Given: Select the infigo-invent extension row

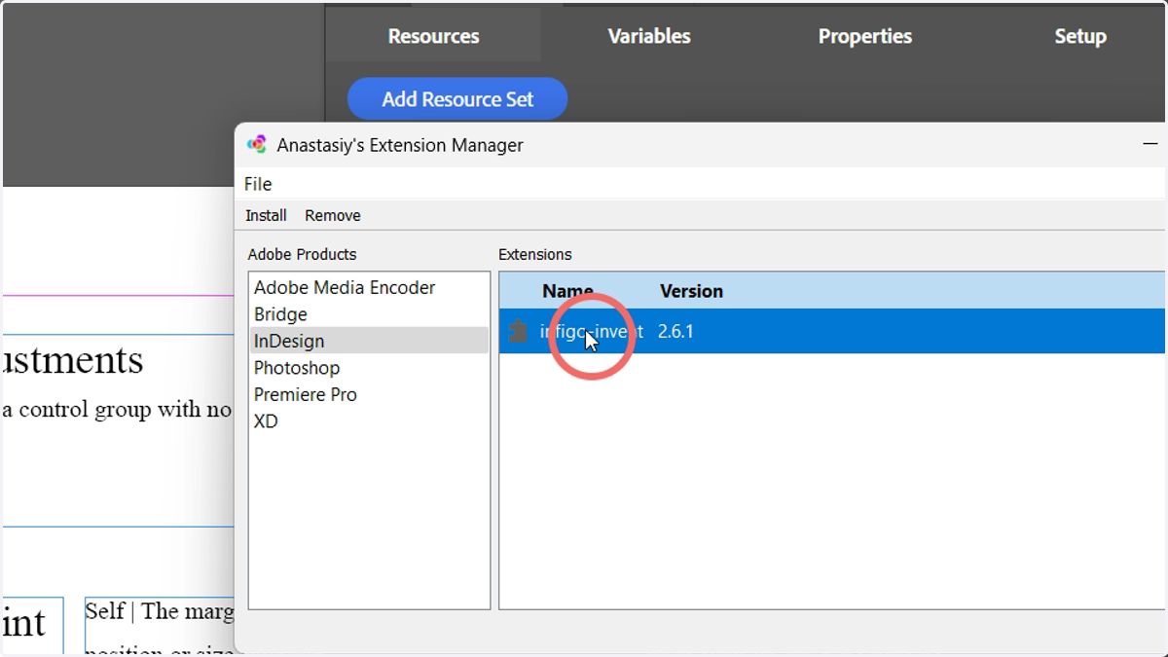Looking at the screenshot, I should [832, 331].
